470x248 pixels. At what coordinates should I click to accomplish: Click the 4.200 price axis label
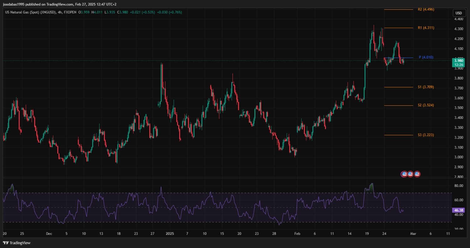(x=458, y=39)
